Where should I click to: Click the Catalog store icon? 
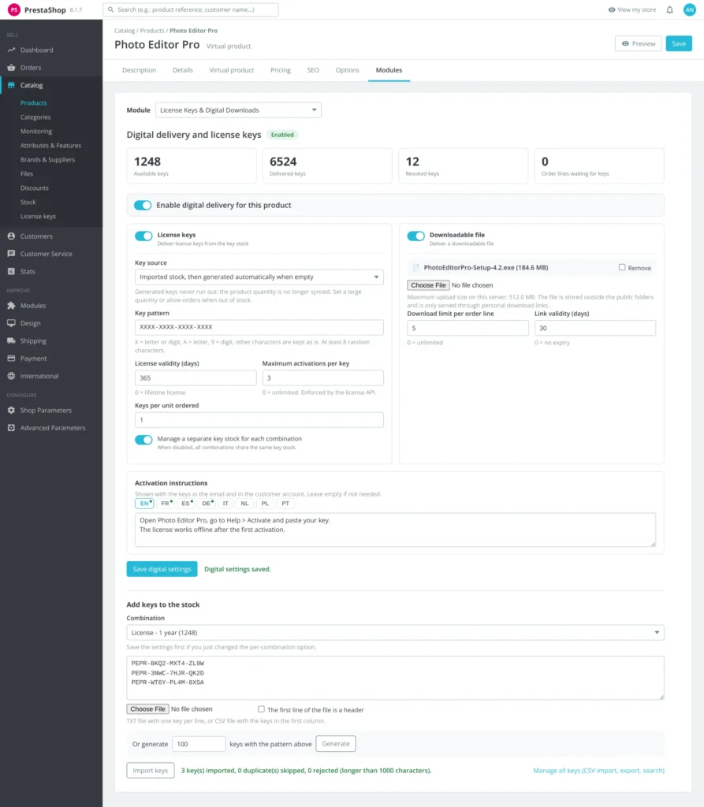11,85
